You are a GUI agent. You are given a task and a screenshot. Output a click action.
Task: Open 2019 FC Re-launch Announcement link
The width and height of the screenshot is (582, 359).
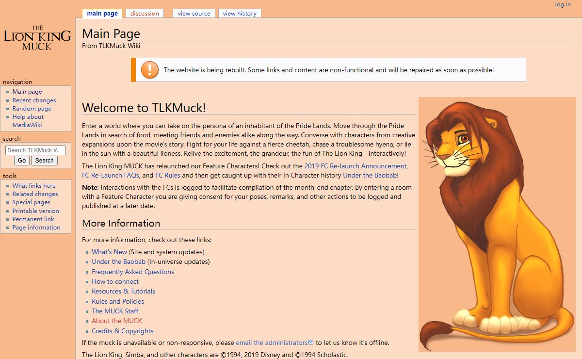click(355, 166)
